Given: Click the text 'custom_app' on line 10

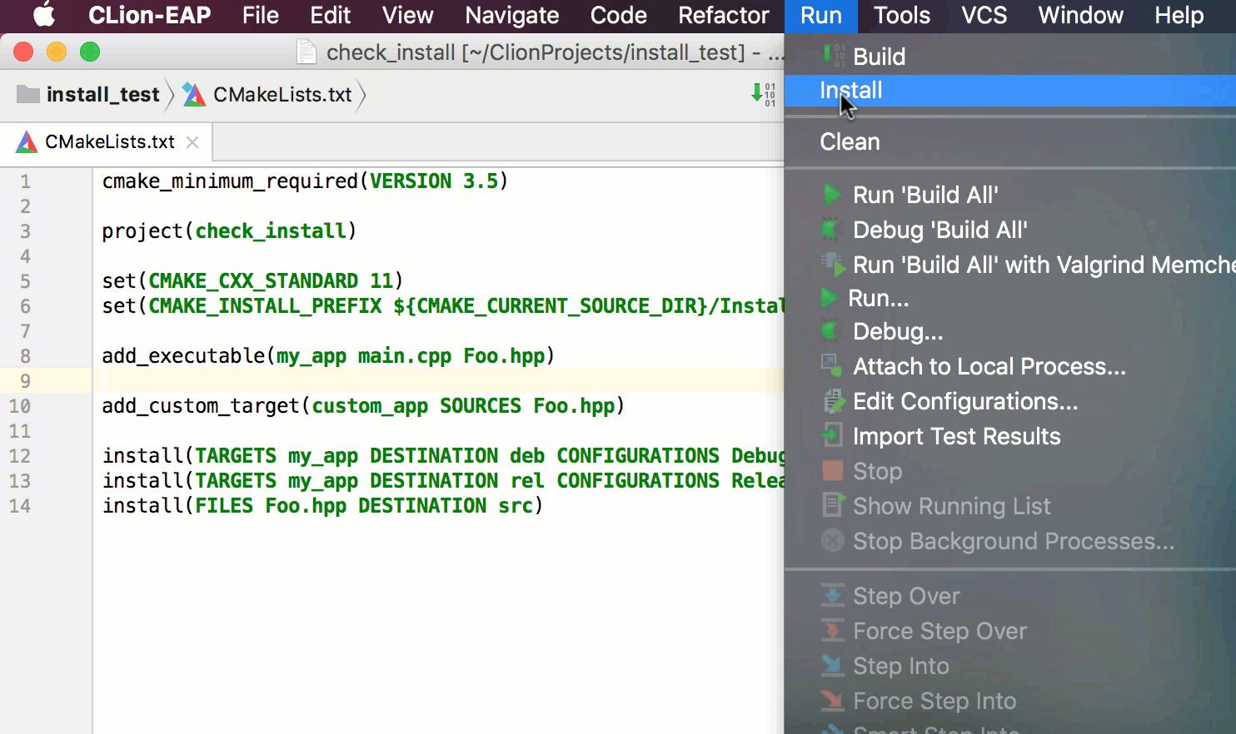Looking at the screenshot, I should (370, 406).
